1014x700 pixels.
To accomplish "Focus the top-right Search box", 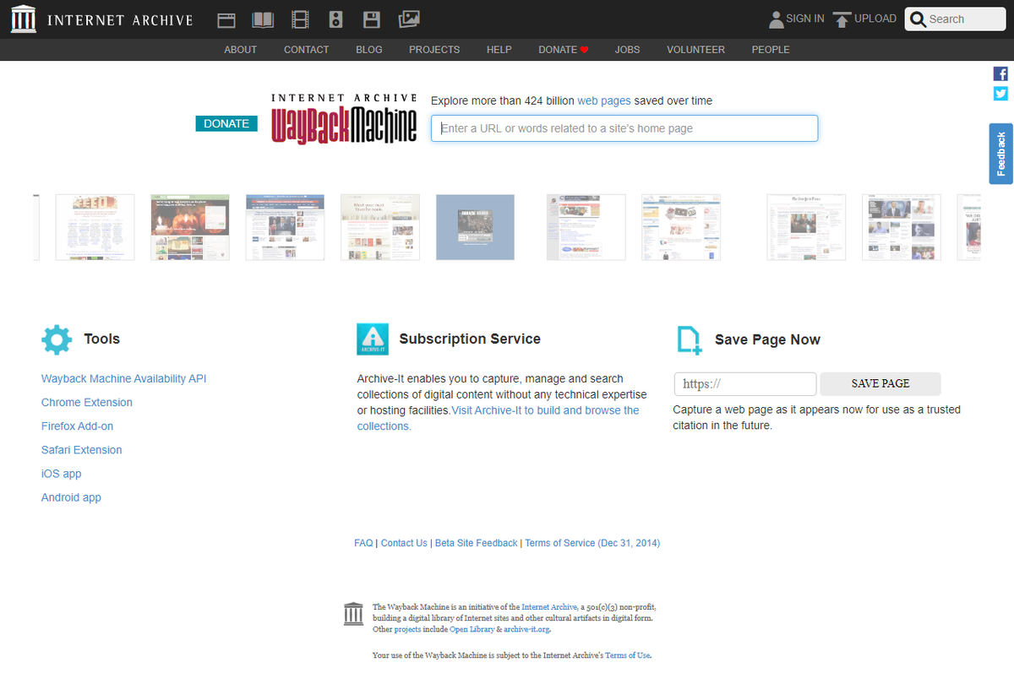I will (955, 19).
